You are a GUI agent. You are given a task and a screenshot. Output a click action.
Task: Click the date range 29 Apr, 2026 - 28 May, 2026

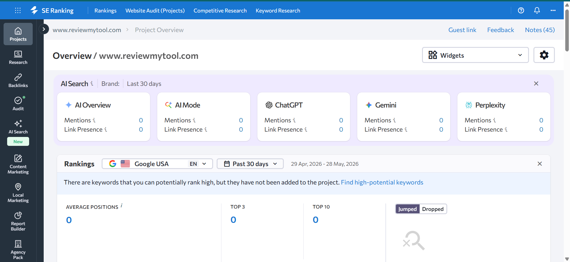point(325,164)
